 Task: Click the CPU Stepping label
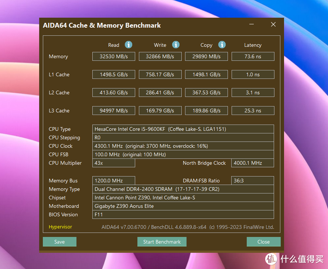tap(64, 138)
